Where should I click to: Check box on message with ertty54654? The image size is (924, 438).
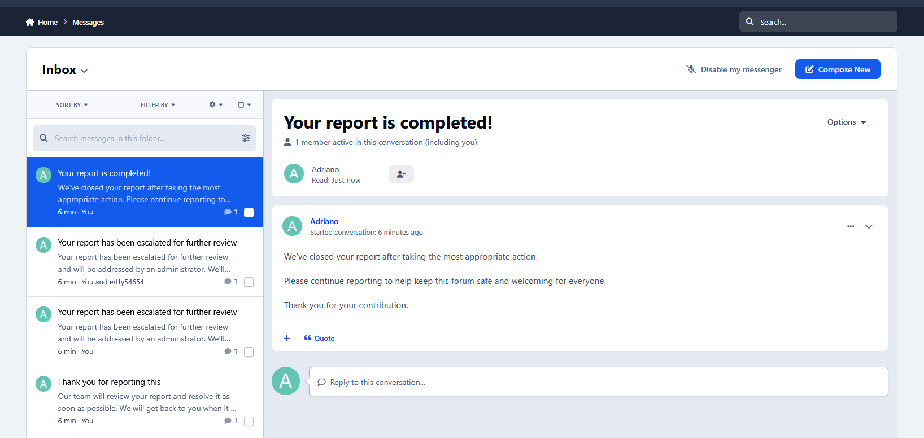249,282
